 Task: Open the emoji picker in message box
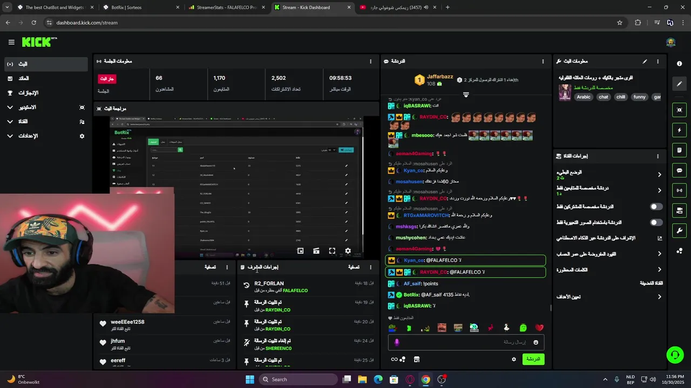(x=536, y=342)
